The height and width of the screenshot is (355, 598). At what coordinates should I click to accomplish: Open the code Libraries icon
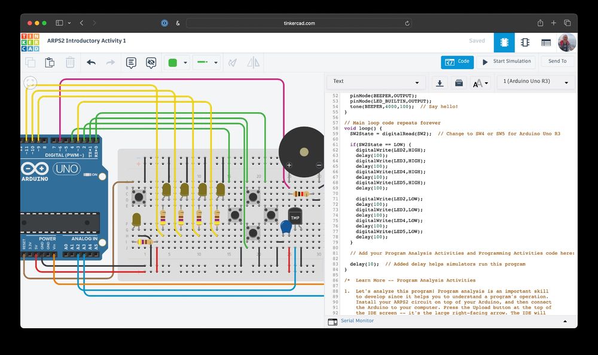(x=459, y=83)
